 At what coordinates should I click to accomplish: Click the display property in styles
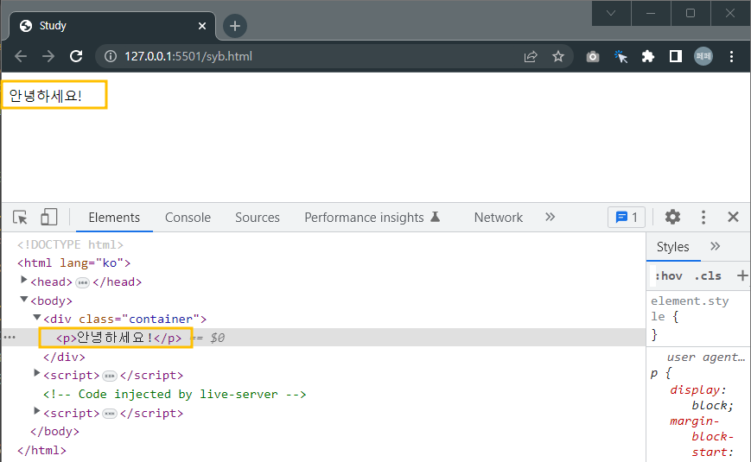point(695,389)
